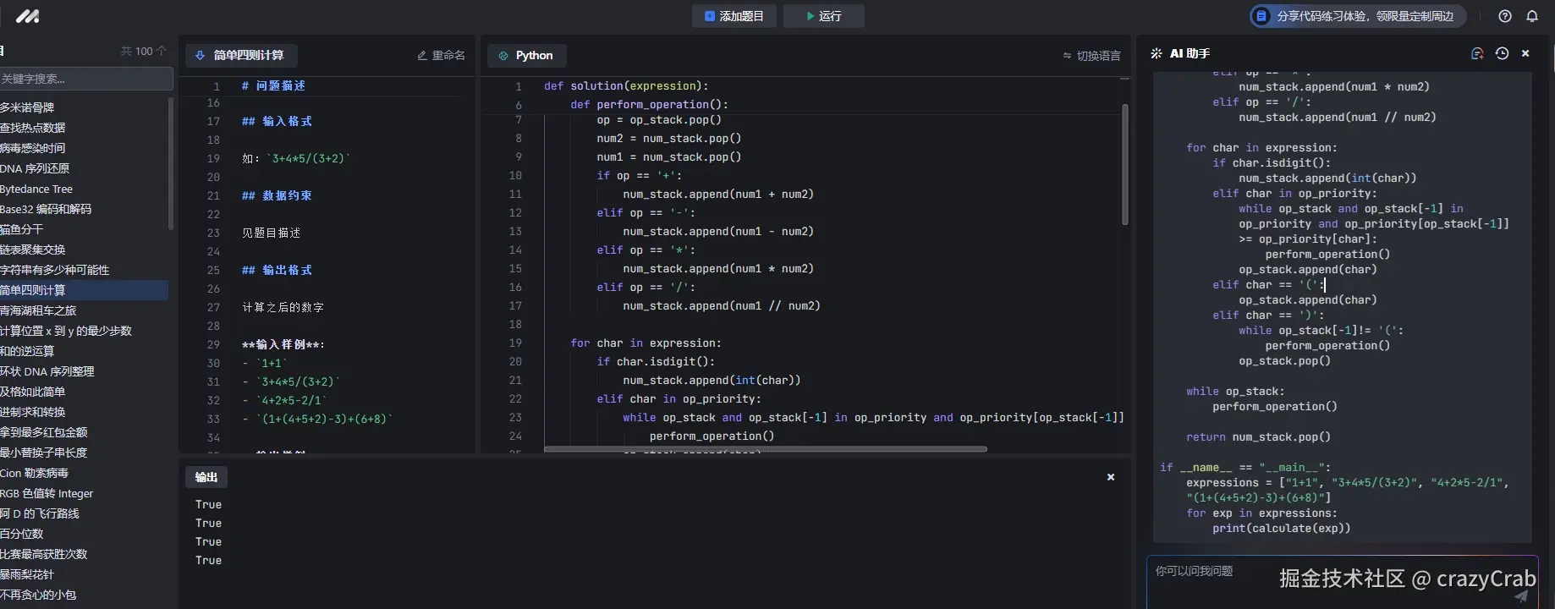Screen dimensions: 1555x609
Task: Close the 输出 output panel
Action: (x=1111, y=477)
